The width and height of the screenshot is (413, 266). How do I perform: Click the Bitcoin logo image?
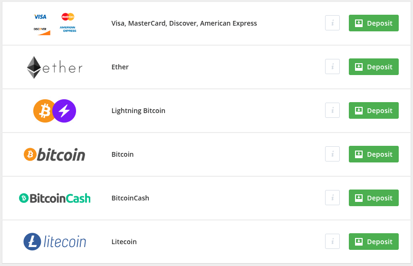pyautogui.click(x=55, y=154)
